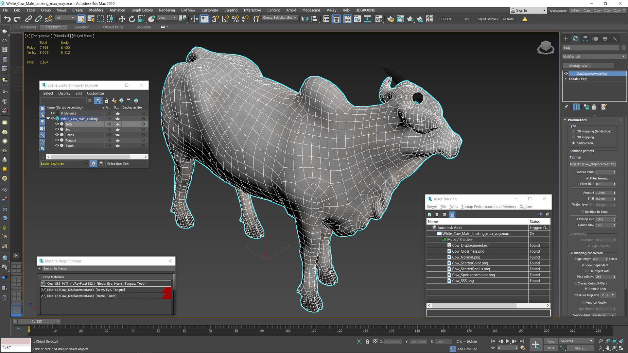Pin the modifier stack

[x=566, y=107]
